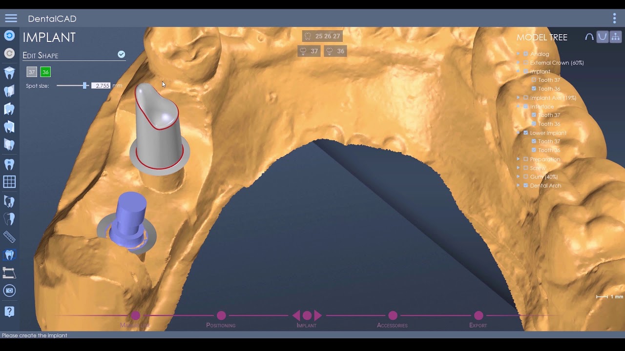
Task: Uncheck Tooth 36 under Implant
Action: click(x=534, y=89)
